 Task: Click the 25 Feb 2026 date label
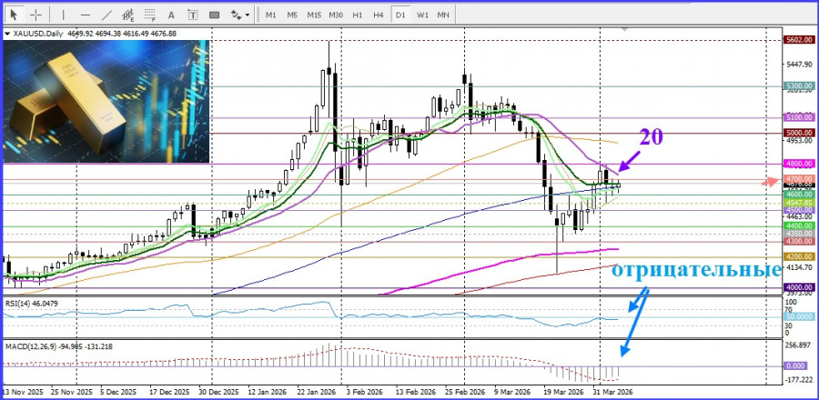463,392
